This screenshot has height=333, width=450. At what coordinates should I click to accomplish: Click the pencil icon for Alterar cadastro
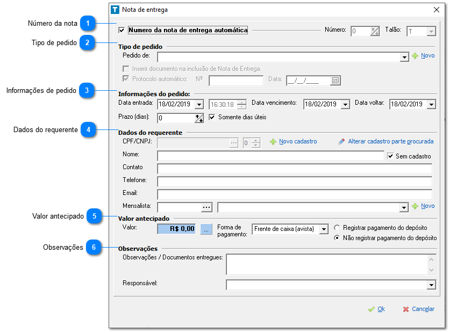[341, 142]
